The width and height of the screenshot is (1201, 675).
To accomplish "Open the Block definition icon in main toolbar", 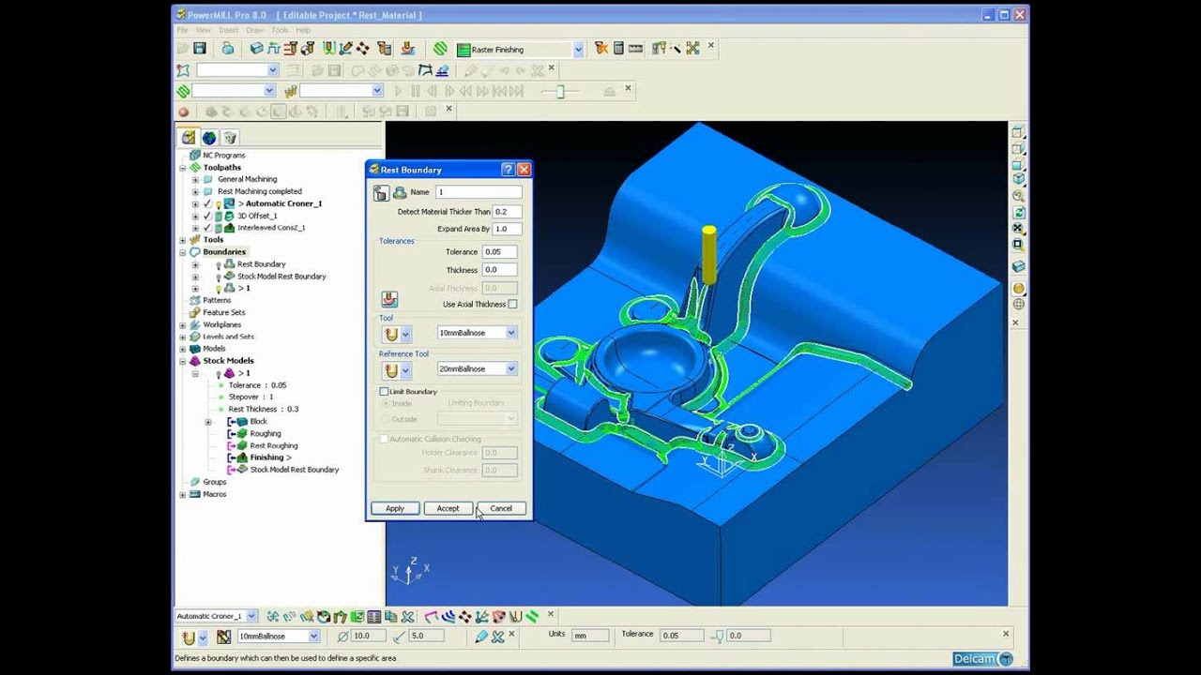I will (x=256, y=49).
